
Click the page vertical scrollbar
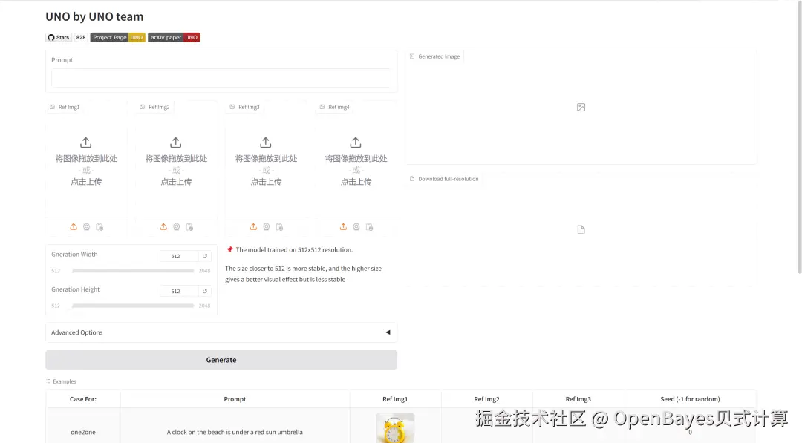tap(800, 138)
